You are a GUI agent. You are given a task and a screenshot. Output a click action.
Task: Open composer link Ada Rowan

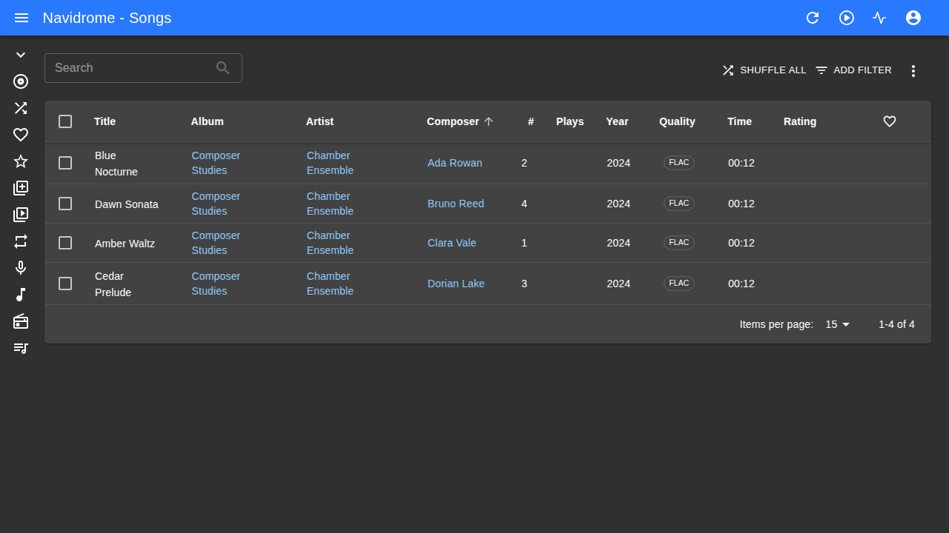454,163
